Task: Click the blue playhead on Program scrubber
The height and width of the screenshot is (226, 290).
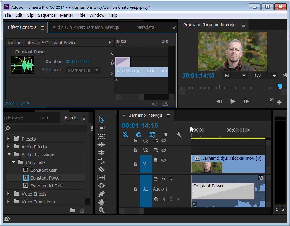Action: click(280, 86)
